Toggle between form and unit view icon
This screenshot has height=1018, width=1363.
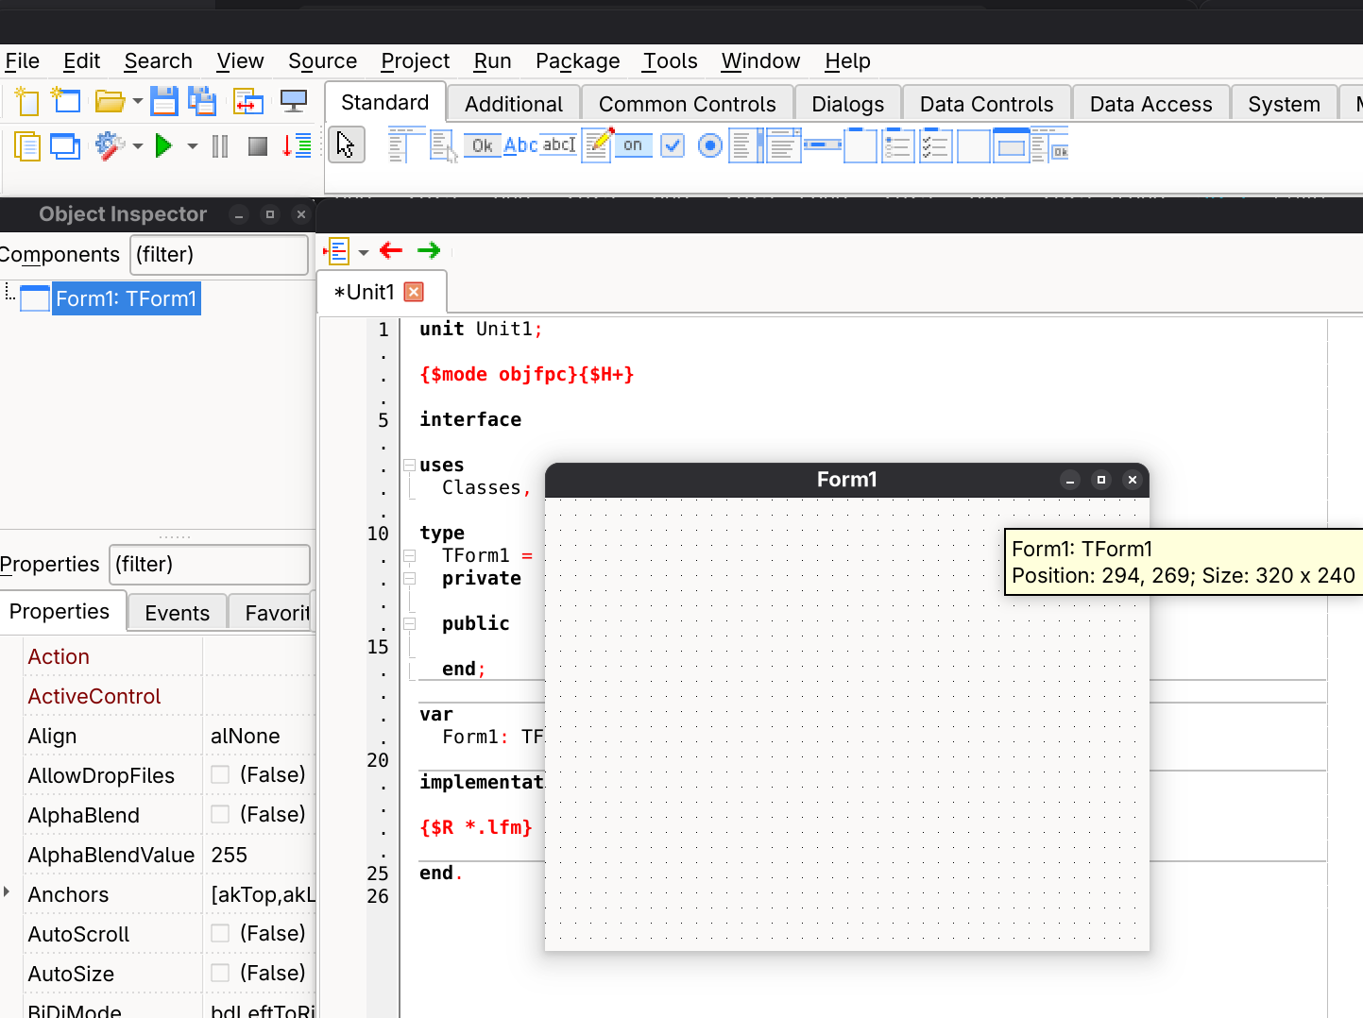(248, 101)
